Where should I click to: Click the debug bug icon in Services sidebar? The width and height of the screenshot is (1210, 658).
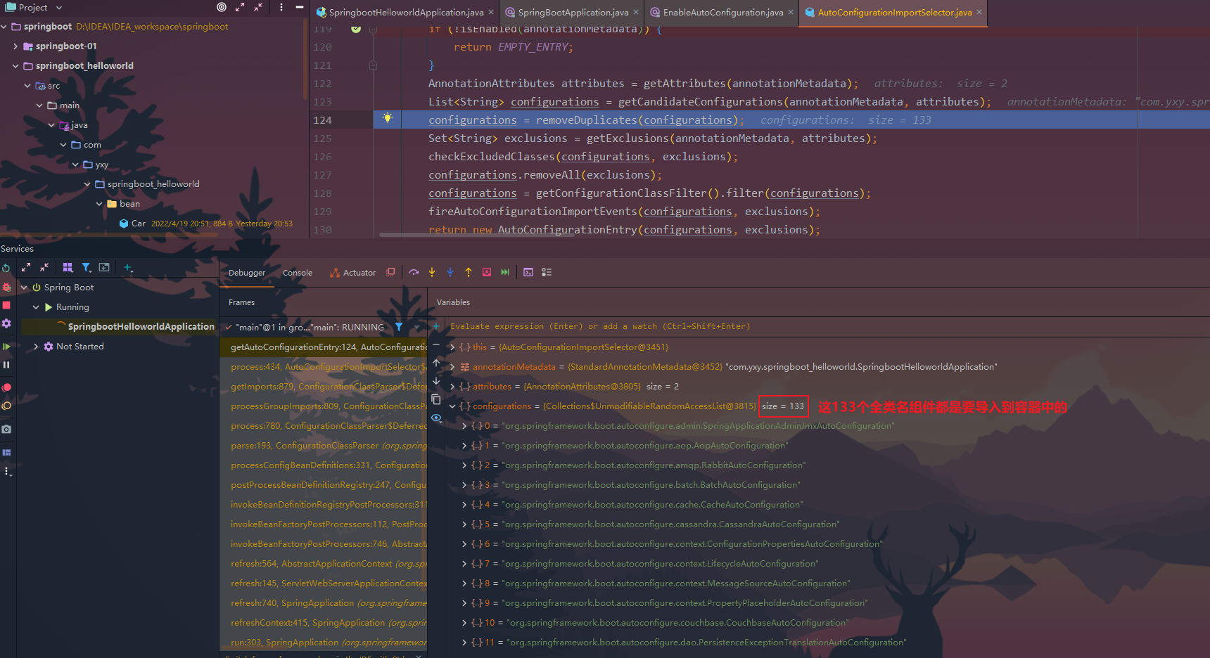6,288
